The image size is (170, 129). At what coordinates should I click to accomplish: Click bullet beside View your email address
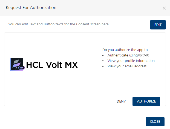tap(103, 66)
